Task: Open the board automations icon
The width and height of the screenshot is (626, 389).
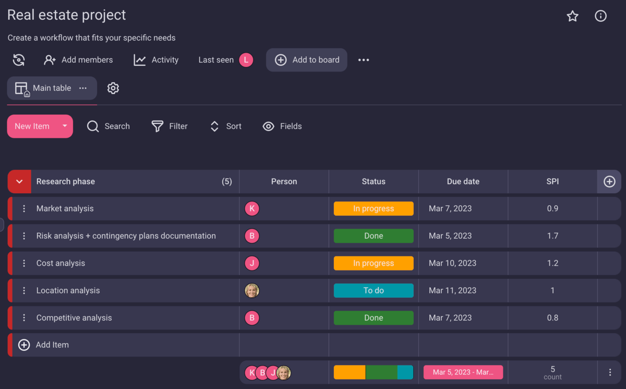Action: coord(18,60)
